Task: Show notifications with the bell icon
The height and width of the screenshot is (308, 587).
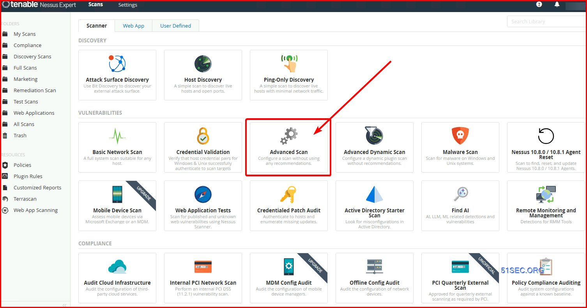Action: [557, 4]
